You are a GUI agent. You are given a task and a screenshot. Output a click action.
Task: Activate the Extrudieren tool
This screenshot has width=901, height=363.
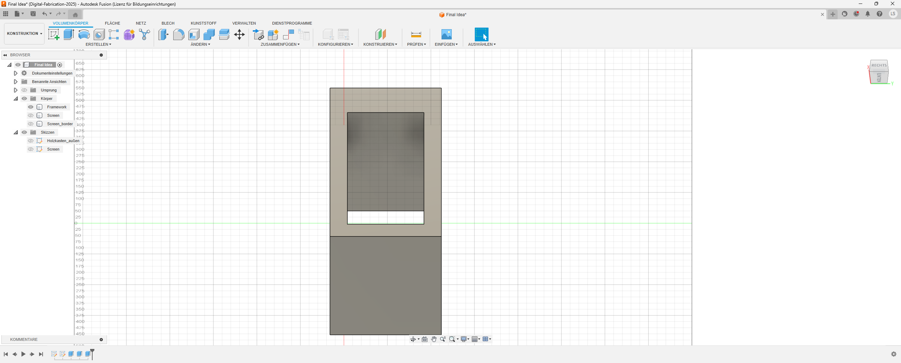68,34
